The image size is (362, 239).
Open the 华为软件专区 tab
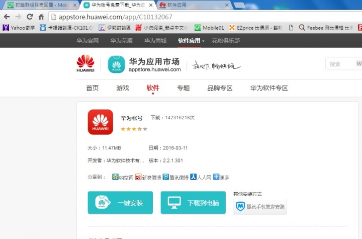coord(269,88)
